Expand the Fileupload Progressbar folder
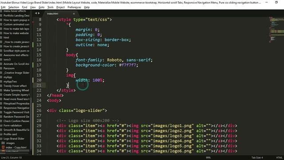Viewport: 284px width, 160px height. click(x=16, y=104)
